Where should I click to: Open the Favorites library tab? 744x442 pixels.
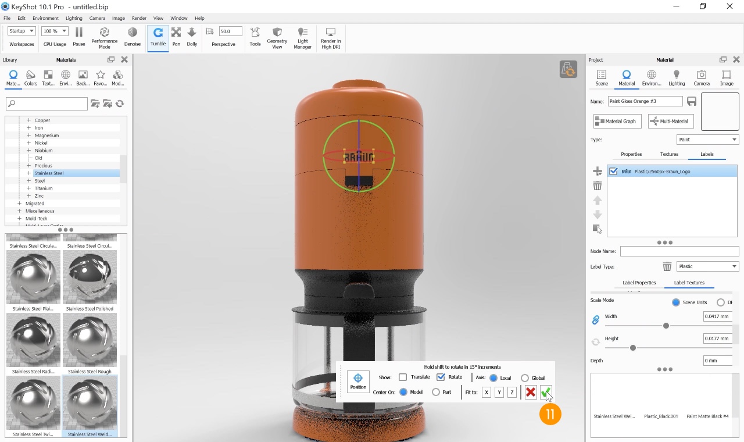(x=101, y=78)
